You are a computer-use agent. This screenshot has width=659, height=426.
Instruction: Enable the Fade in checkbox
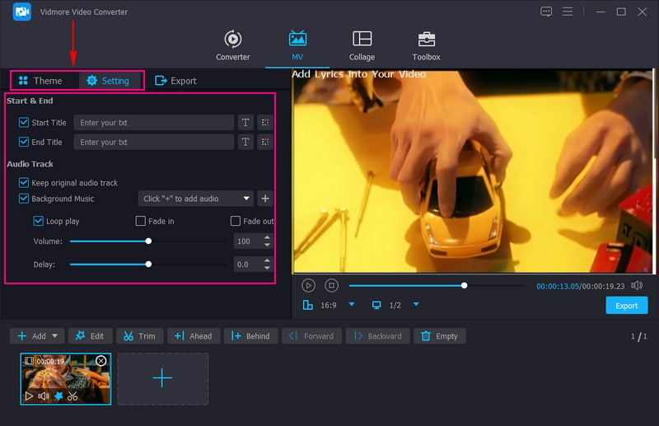pos(141,222)
